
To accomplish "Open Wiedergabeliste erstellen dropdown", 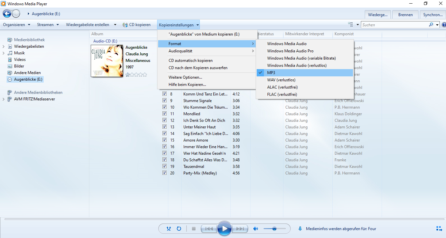I will 91,25.
